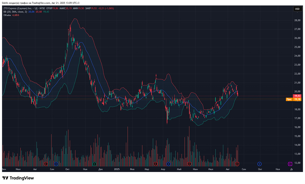Click the green E earnings marker near Дек
The height and width of the screenshot is (184, 305).
94,164
